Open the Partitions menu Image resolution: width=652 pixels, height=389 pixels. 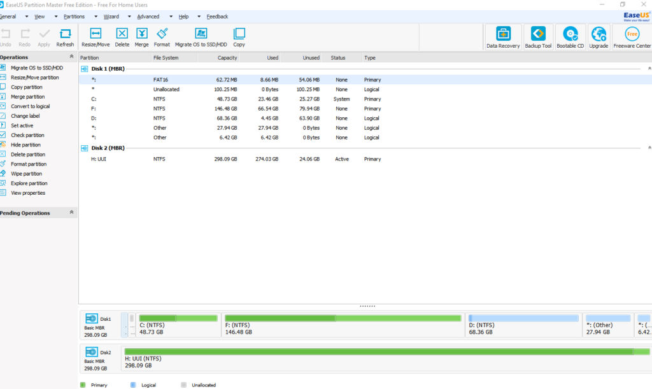(x=74, y=17)
